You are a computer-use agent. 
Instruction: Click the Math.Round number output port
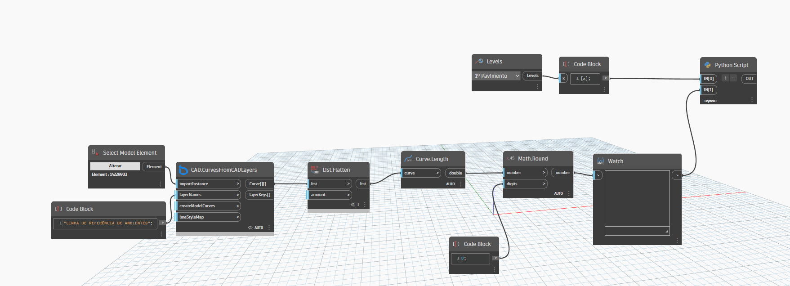[562, 173]
